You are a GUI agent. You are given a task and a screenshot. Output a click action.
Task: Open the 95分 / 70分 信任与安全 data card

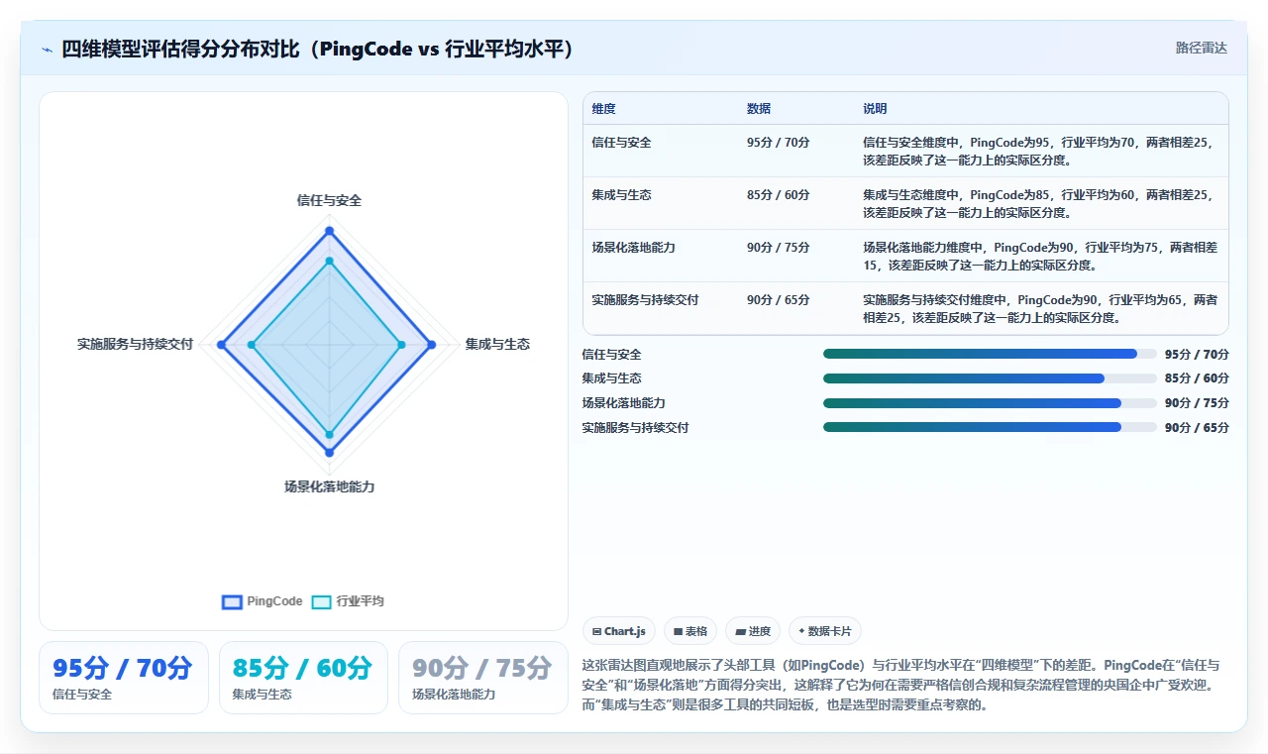pyautogui.click(x=124, y=678)
